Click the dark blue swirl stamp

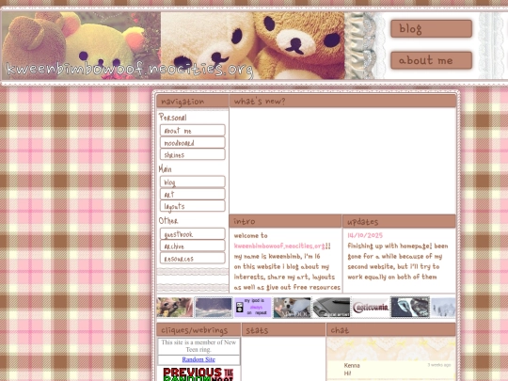[x=410, y=307]
